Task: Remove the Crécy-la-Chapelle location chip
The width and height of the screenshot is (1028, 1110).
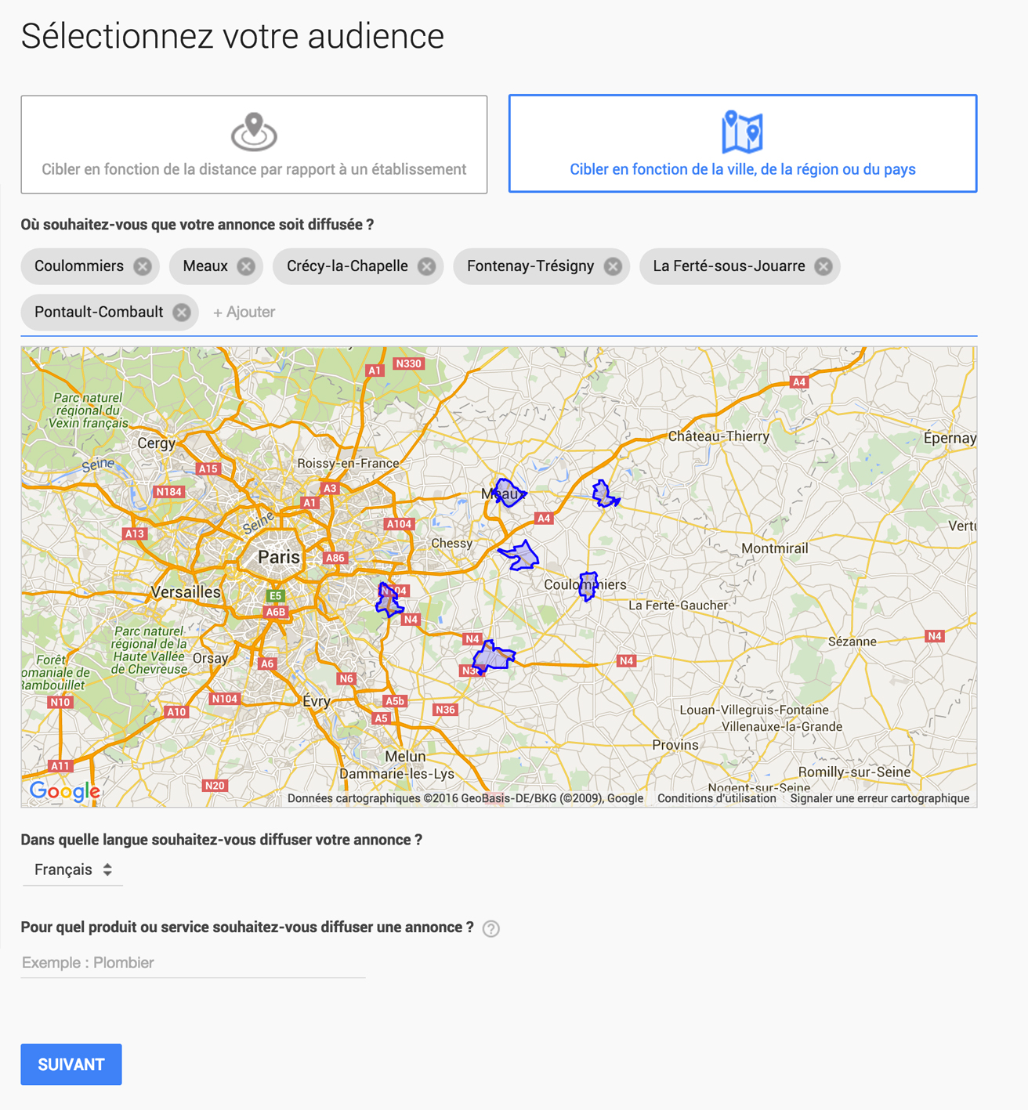Action: tap(426, 266)
